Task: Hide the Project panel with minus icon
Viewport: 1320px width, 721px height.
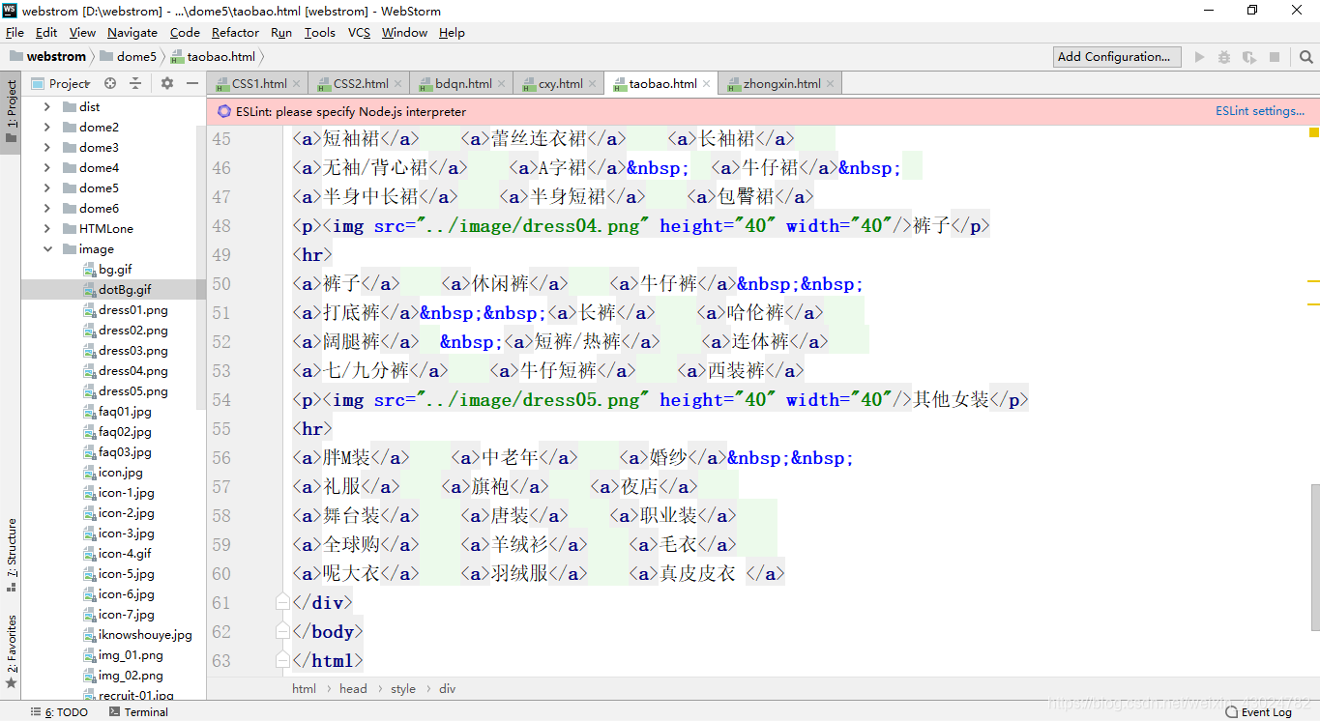Action: (x=191, y=83)
